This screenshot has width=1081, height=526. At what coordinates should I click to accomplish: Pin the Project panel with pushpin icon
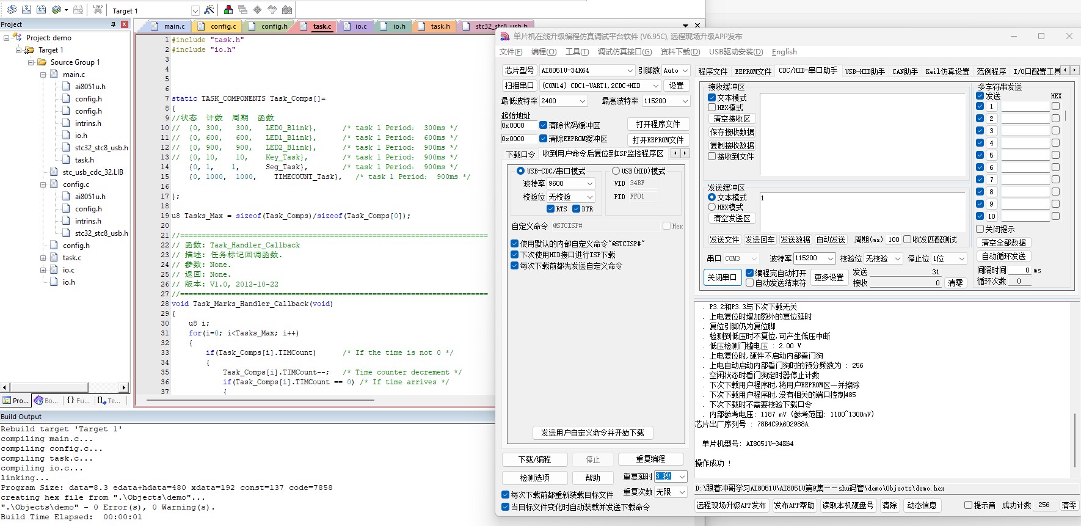coord(113,24)
